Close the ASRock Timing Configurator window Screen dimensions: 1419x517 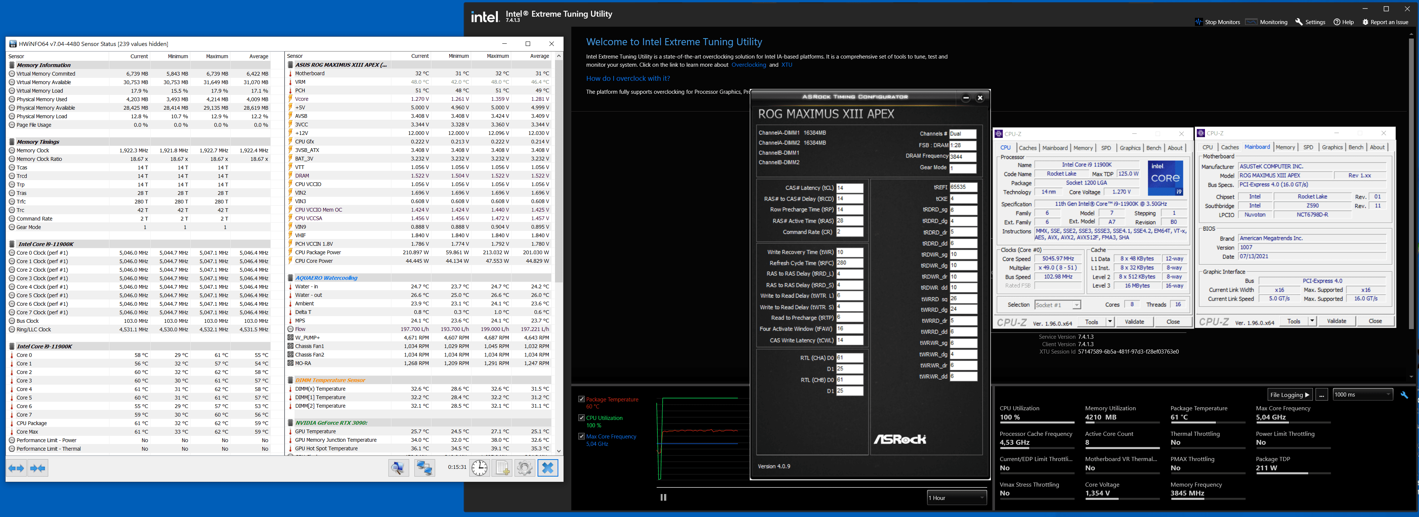pyautogui.click(x=980, y=98)
